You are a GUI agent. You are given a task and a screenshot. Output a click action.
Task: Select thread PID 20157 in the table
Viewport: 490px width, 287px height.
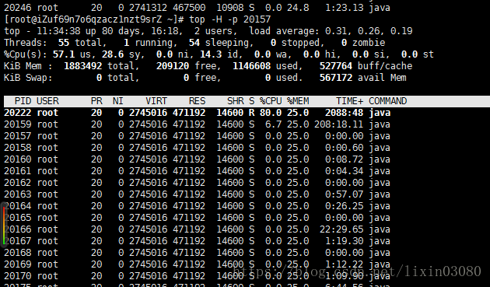coord(17,136)
